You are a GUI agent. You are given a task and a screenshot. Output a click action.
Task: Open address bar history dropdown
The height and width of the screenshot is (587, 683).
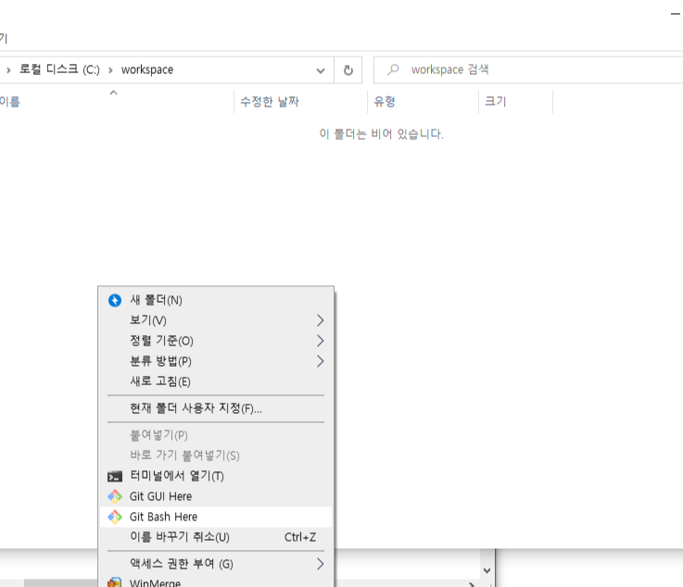(321, 70)
